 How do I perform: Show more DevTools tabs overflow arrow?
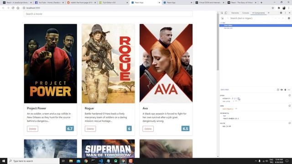(269, 13)
